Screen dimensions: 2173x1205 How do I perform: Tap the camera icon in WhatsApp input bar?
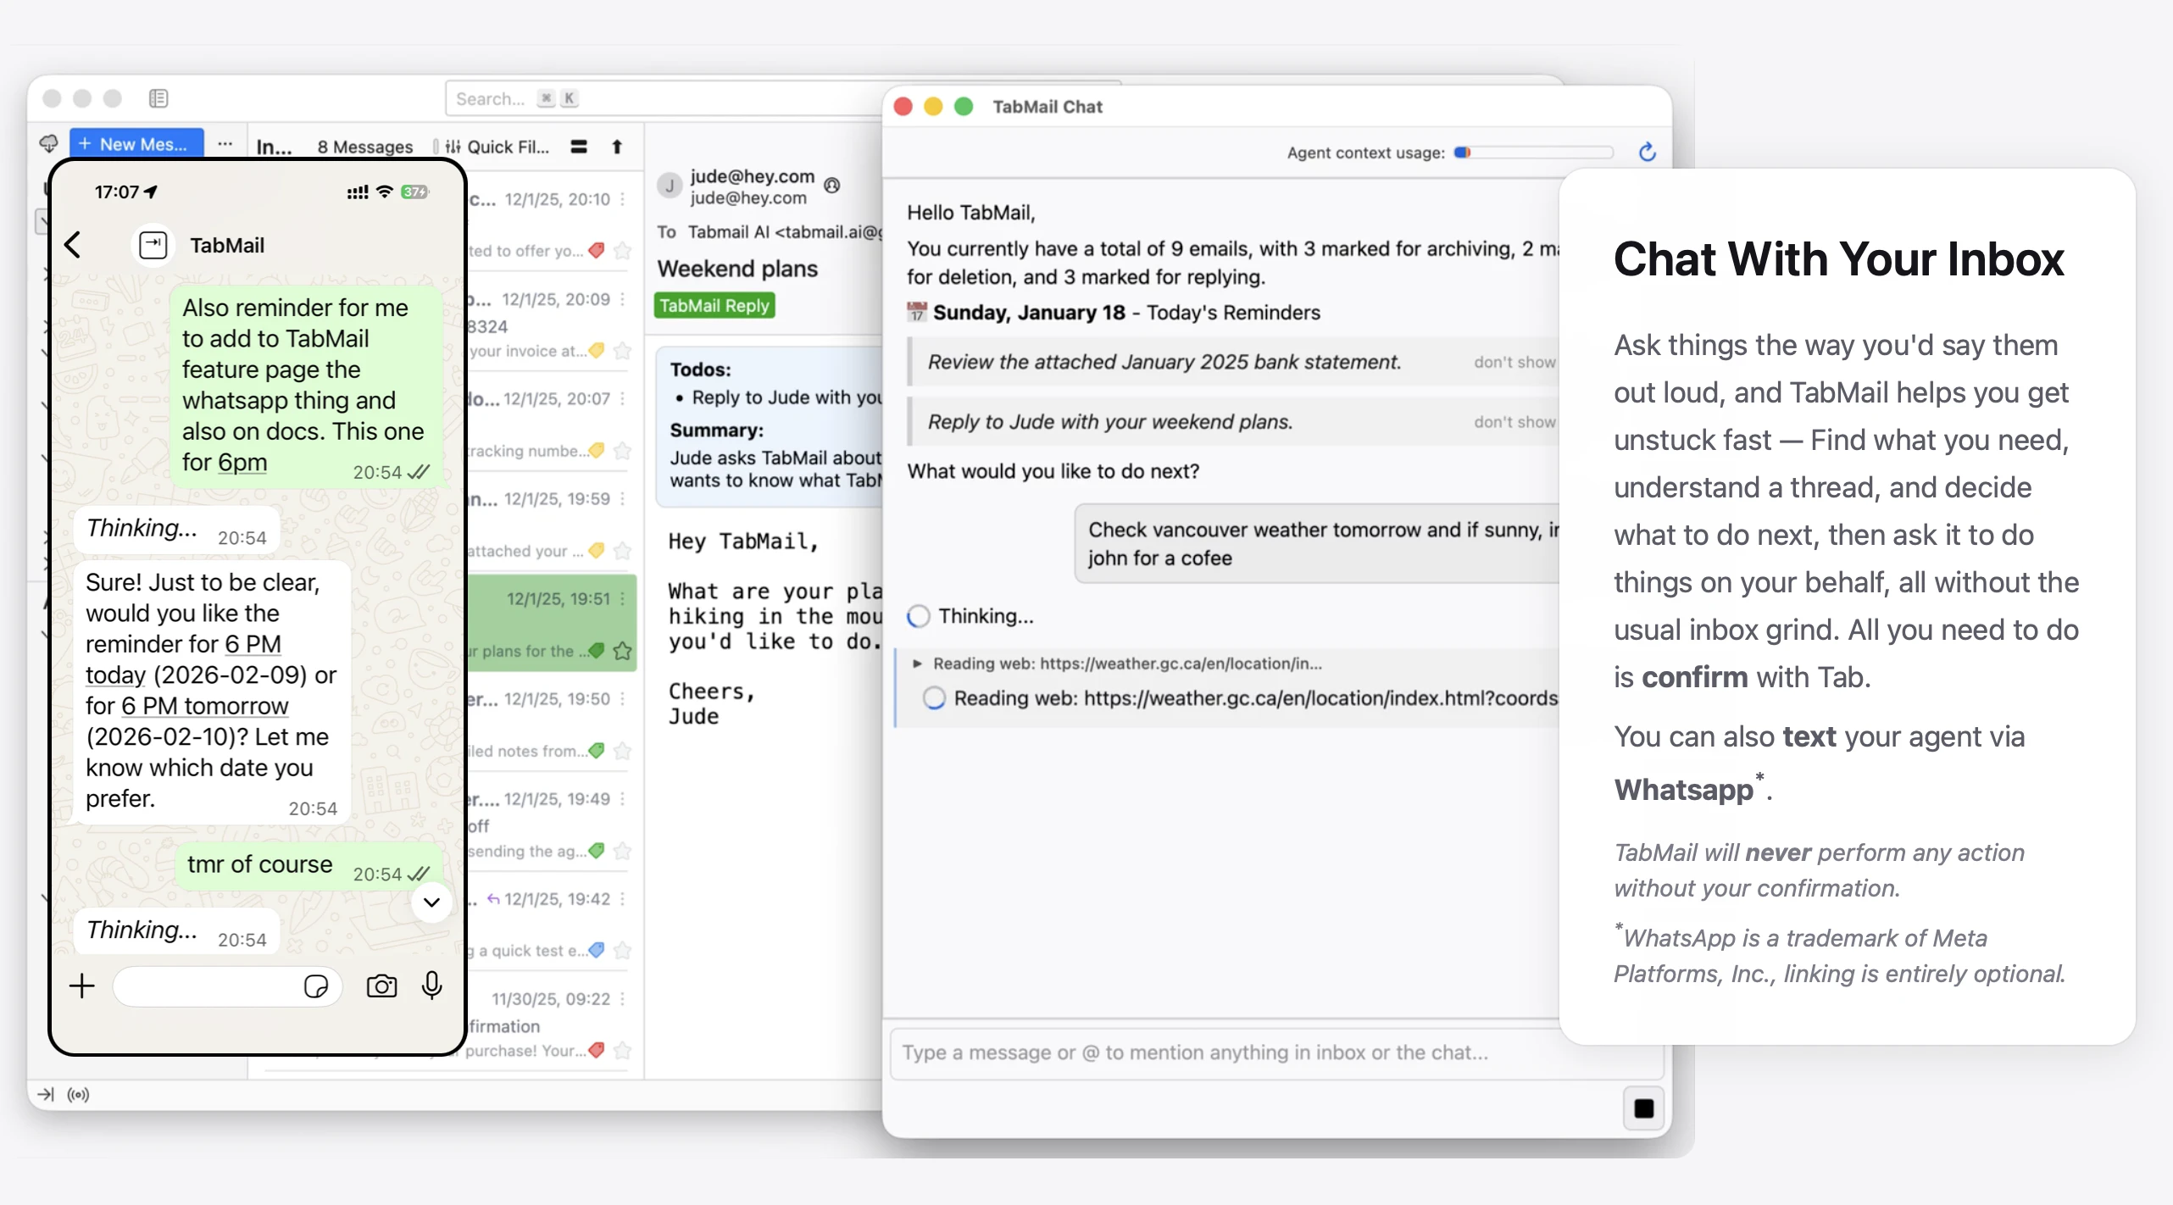point(381,986)
